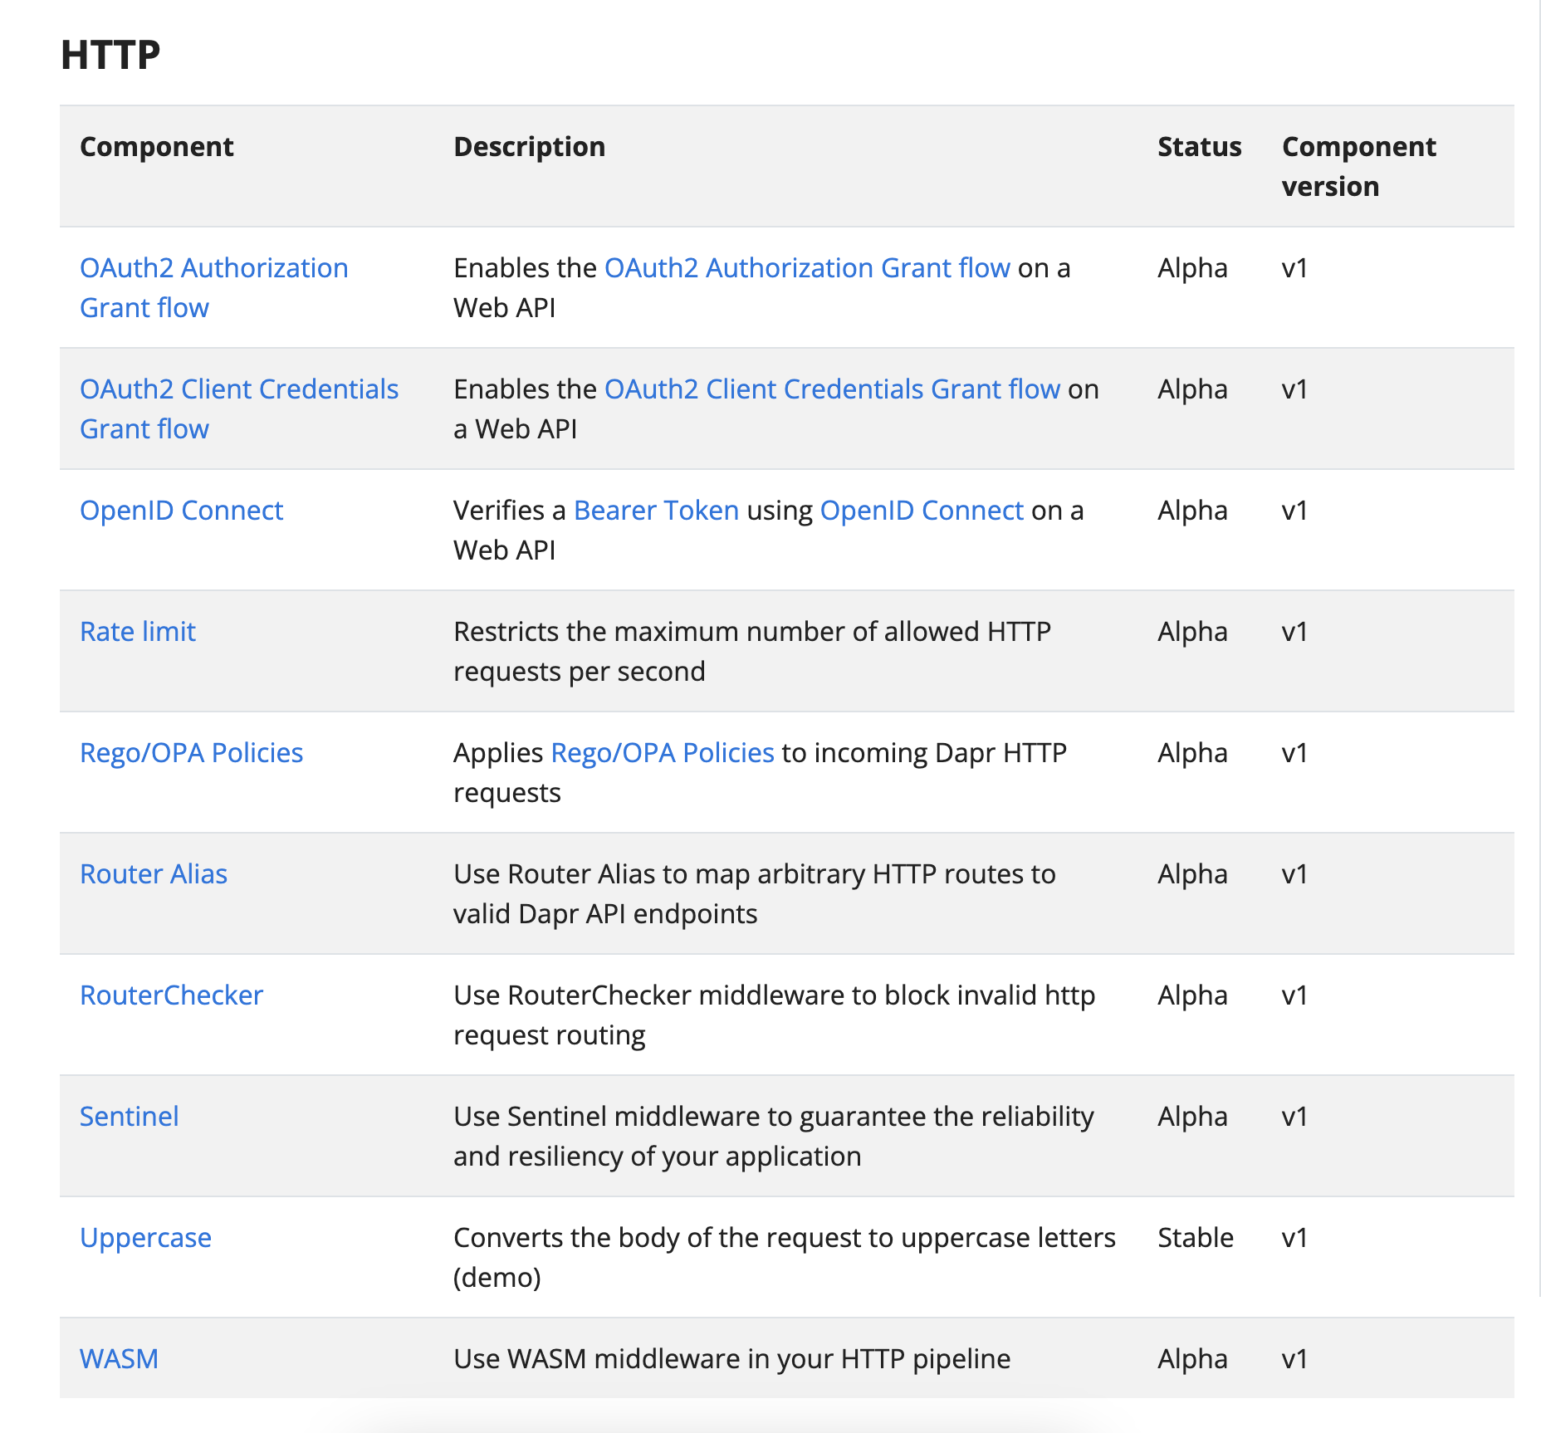1541x1433 pixels.
Task: Click the Component version column header
Action: click(1358, 166)
